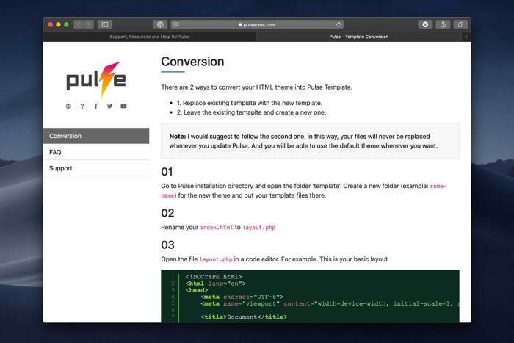
Task: Enter full screen with green button
Action: (x=66, y=24)
